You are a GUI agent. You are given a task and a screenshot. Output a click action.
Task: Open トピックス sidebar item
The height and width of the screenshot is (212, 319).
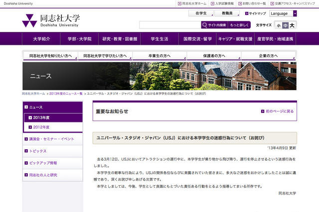53,151
